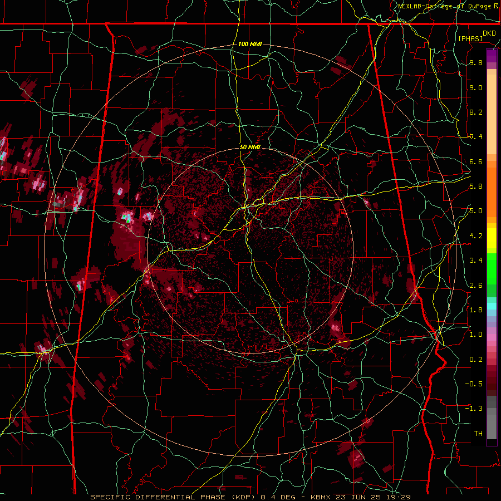Click the 100 NMI range ring label
Screen dimensions: 501x501
tap(250, 44)
